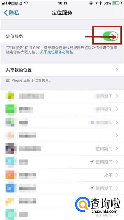The image size is (124, 220).
Task: Tap the dark maroon app icon
Action: (11, 149)
